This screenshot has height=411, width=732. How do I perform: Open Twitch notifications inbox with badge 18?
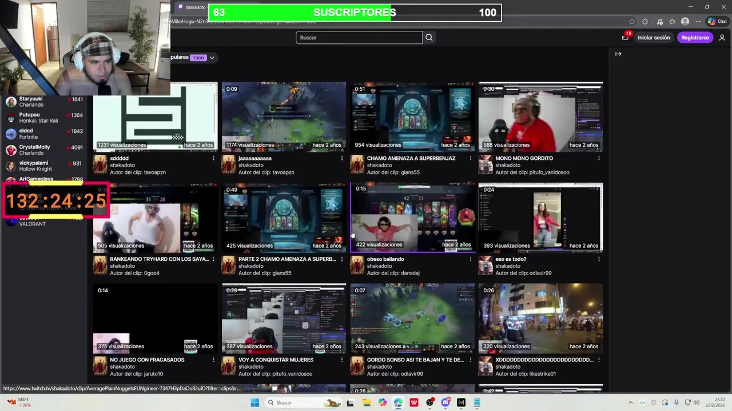(625, 38)
